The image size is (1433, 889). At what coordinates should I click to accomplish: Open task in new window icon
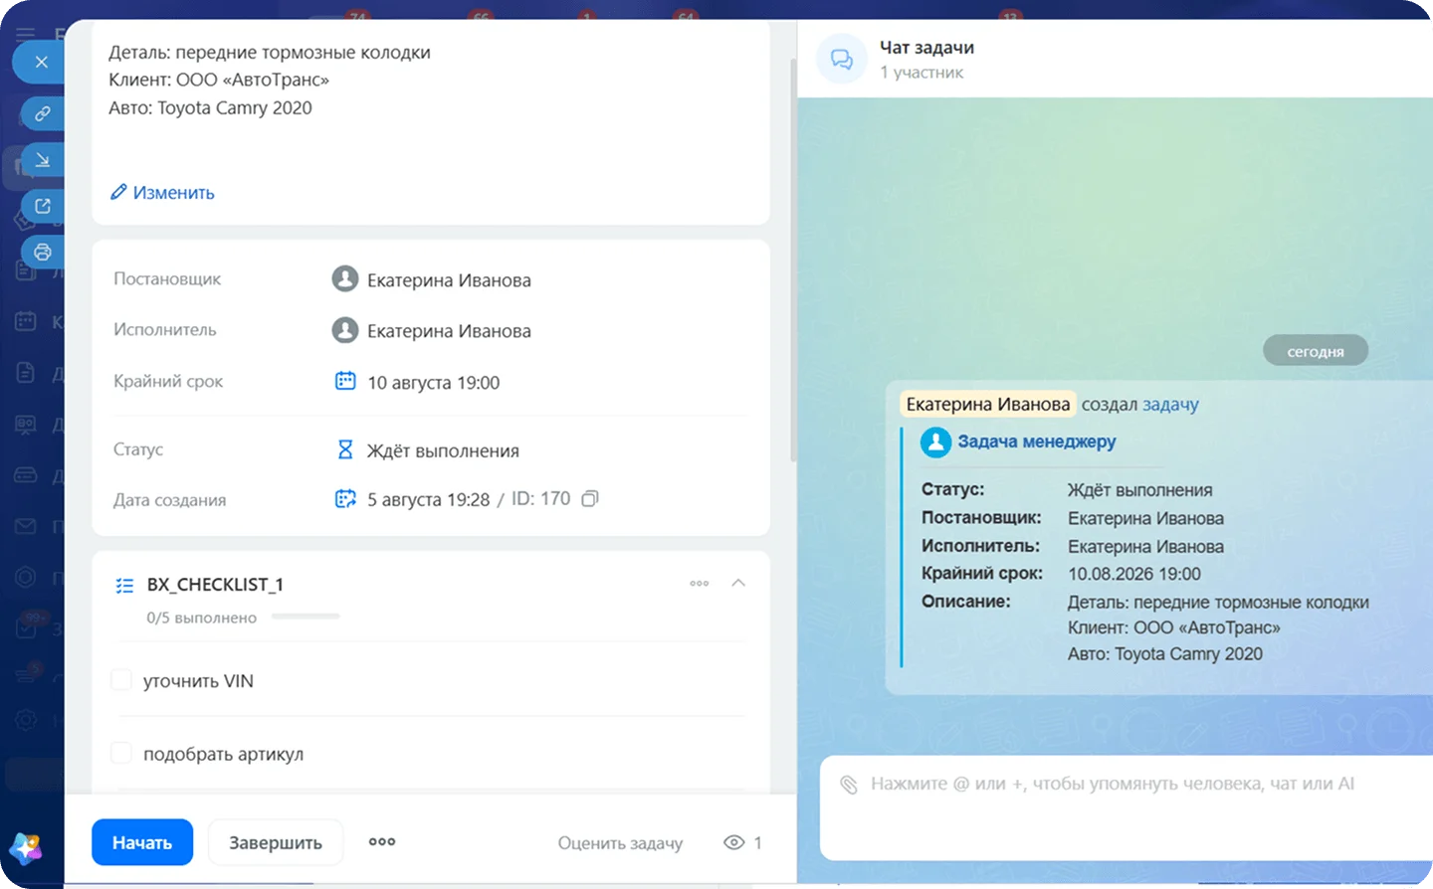(x=43, y=206)
